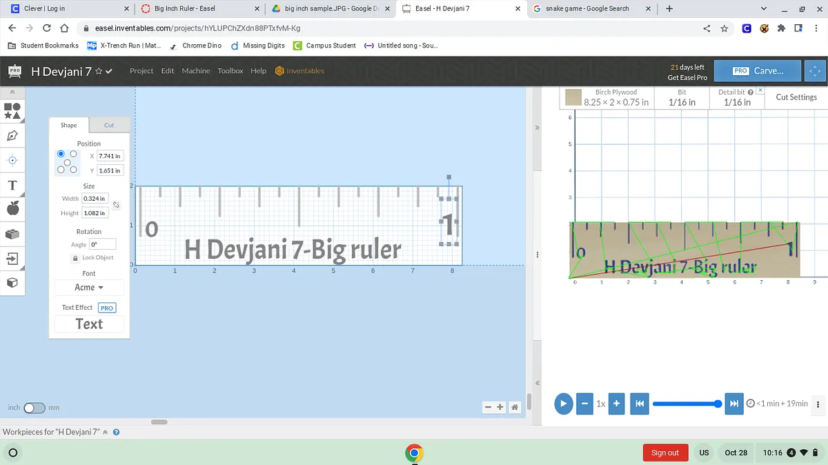Open the icon library apple icon

coord(12,209)
